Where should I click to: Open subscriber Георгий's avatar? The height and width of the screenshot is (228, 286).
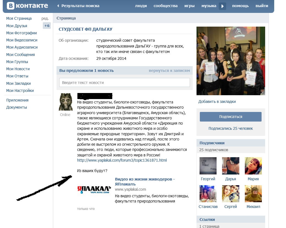tap(208, 166)
